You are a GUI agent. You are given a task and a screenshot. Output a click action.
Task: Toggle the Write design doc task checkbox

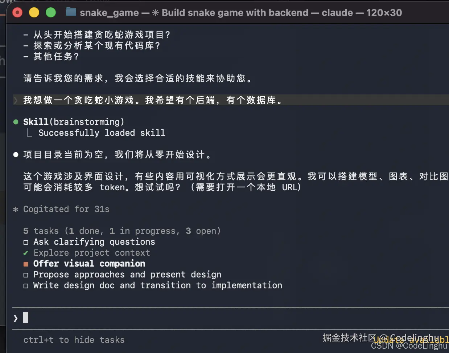[x=26, y=286]
